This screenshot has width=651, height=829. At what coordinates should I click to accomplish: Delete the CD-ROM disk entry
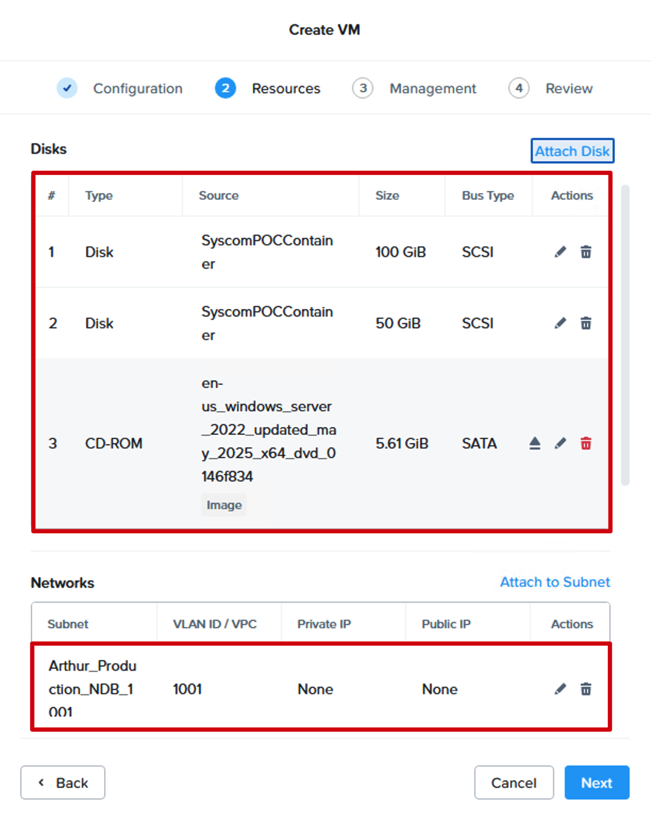[586, 443]
